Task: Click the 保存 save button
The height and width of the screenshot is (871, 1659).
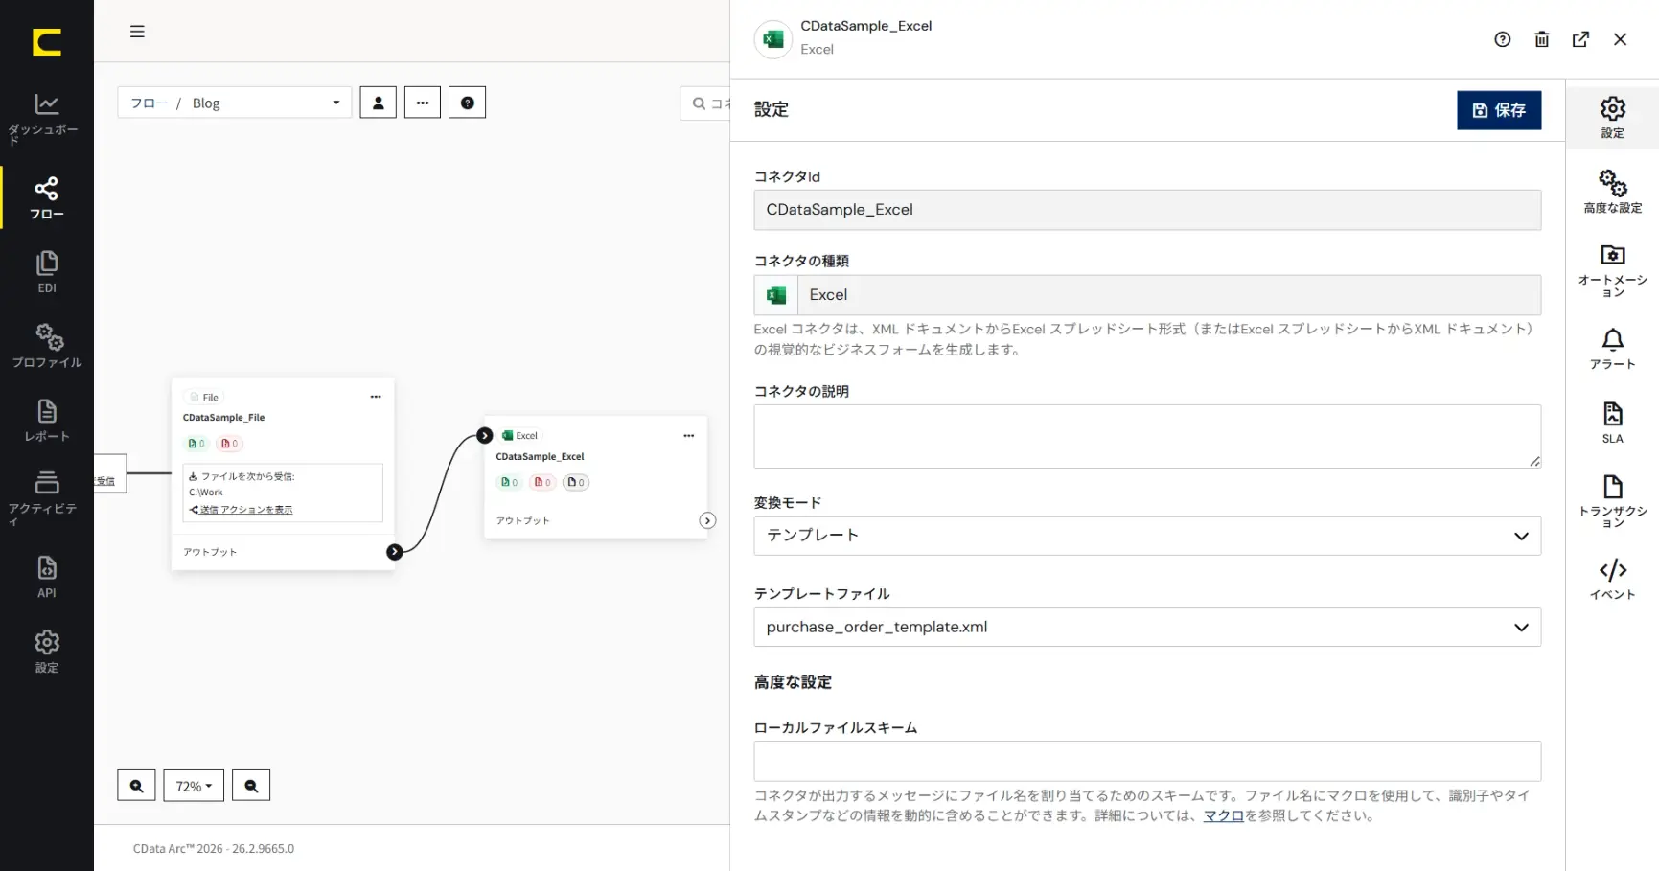Action: [x=1499, y=110]
